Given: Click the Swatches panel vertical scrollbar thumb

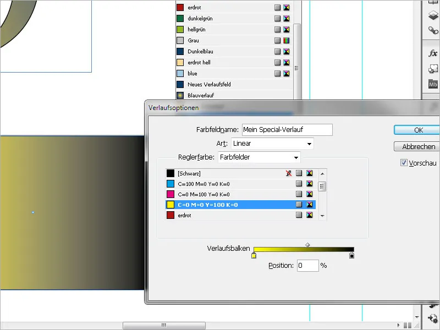Looking at the screenshot, I should [297, 62].
